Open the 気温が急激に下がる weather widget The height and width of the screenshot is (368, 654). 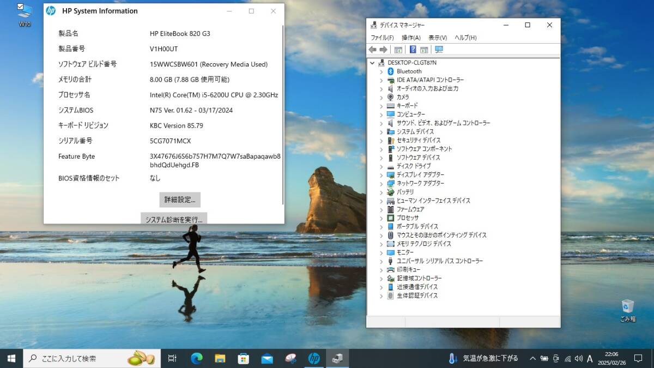(x=483, y=358)
